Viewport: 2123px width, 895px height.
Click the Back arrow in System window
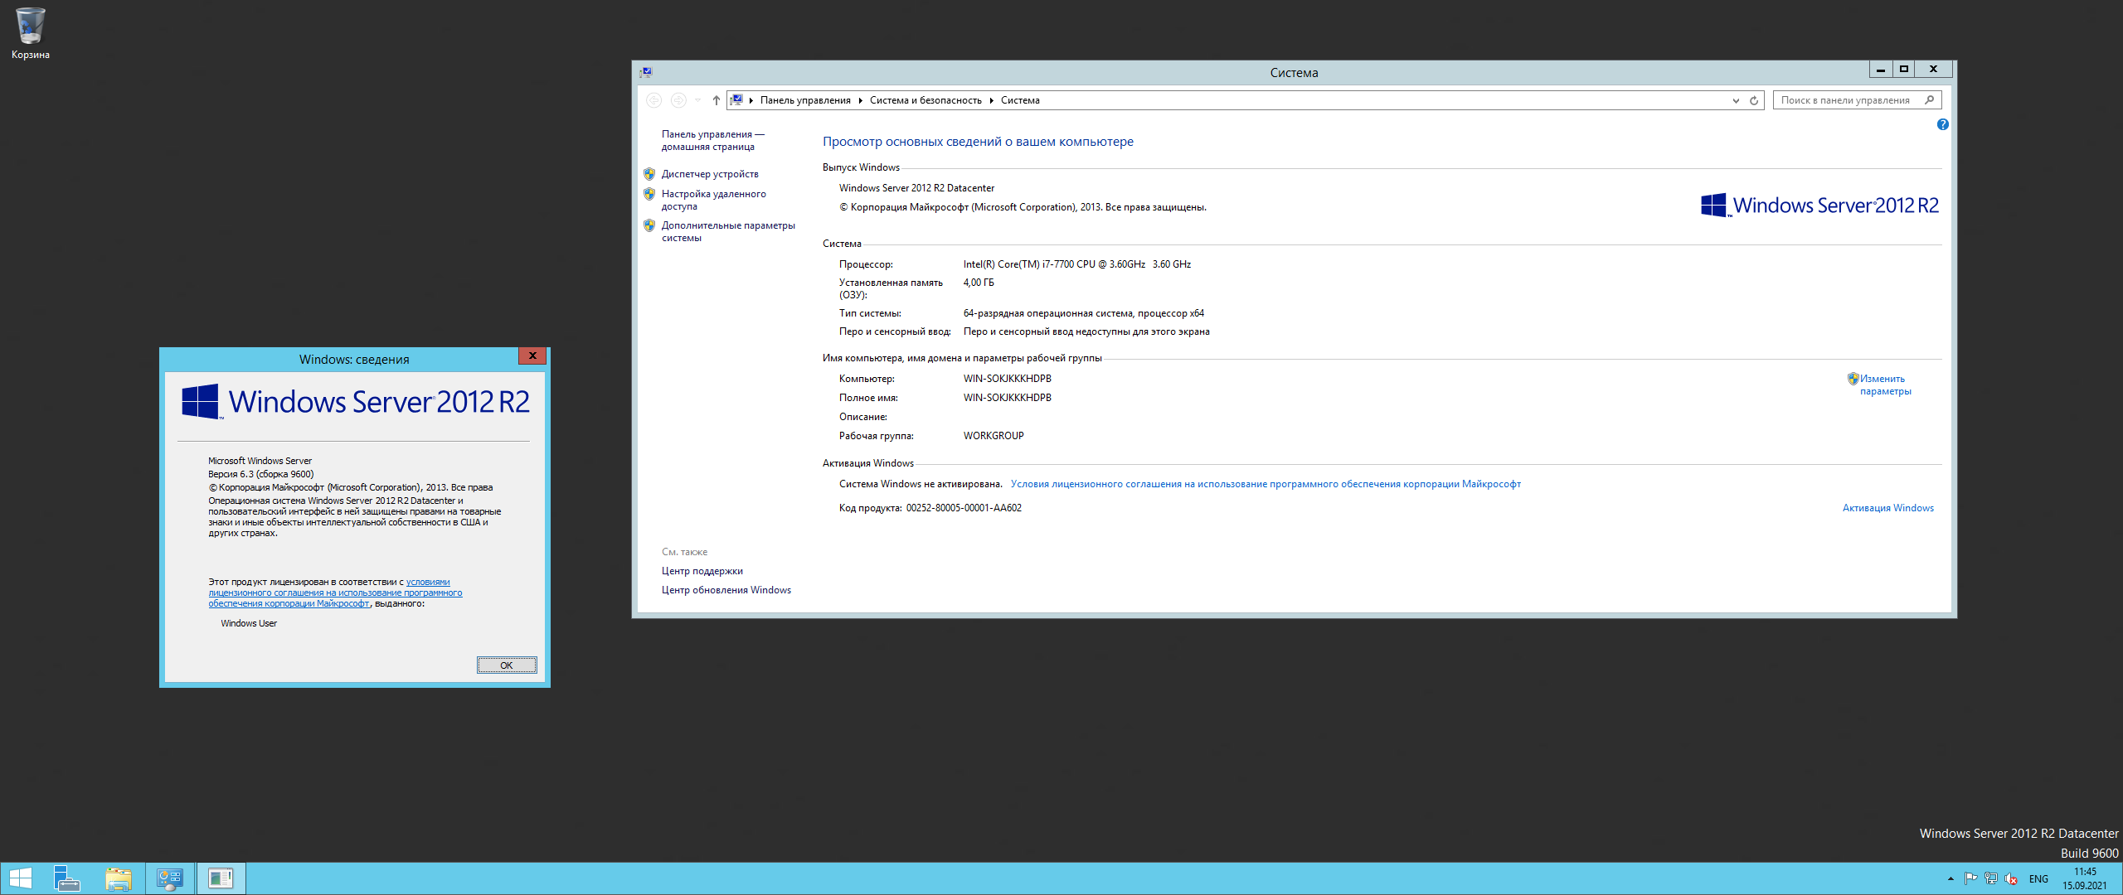[x=653, y=100]
